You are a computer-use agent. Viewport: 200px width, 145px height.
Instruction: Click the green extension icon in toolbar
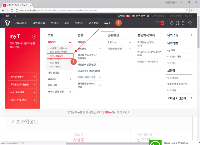[x=192, y=10]
